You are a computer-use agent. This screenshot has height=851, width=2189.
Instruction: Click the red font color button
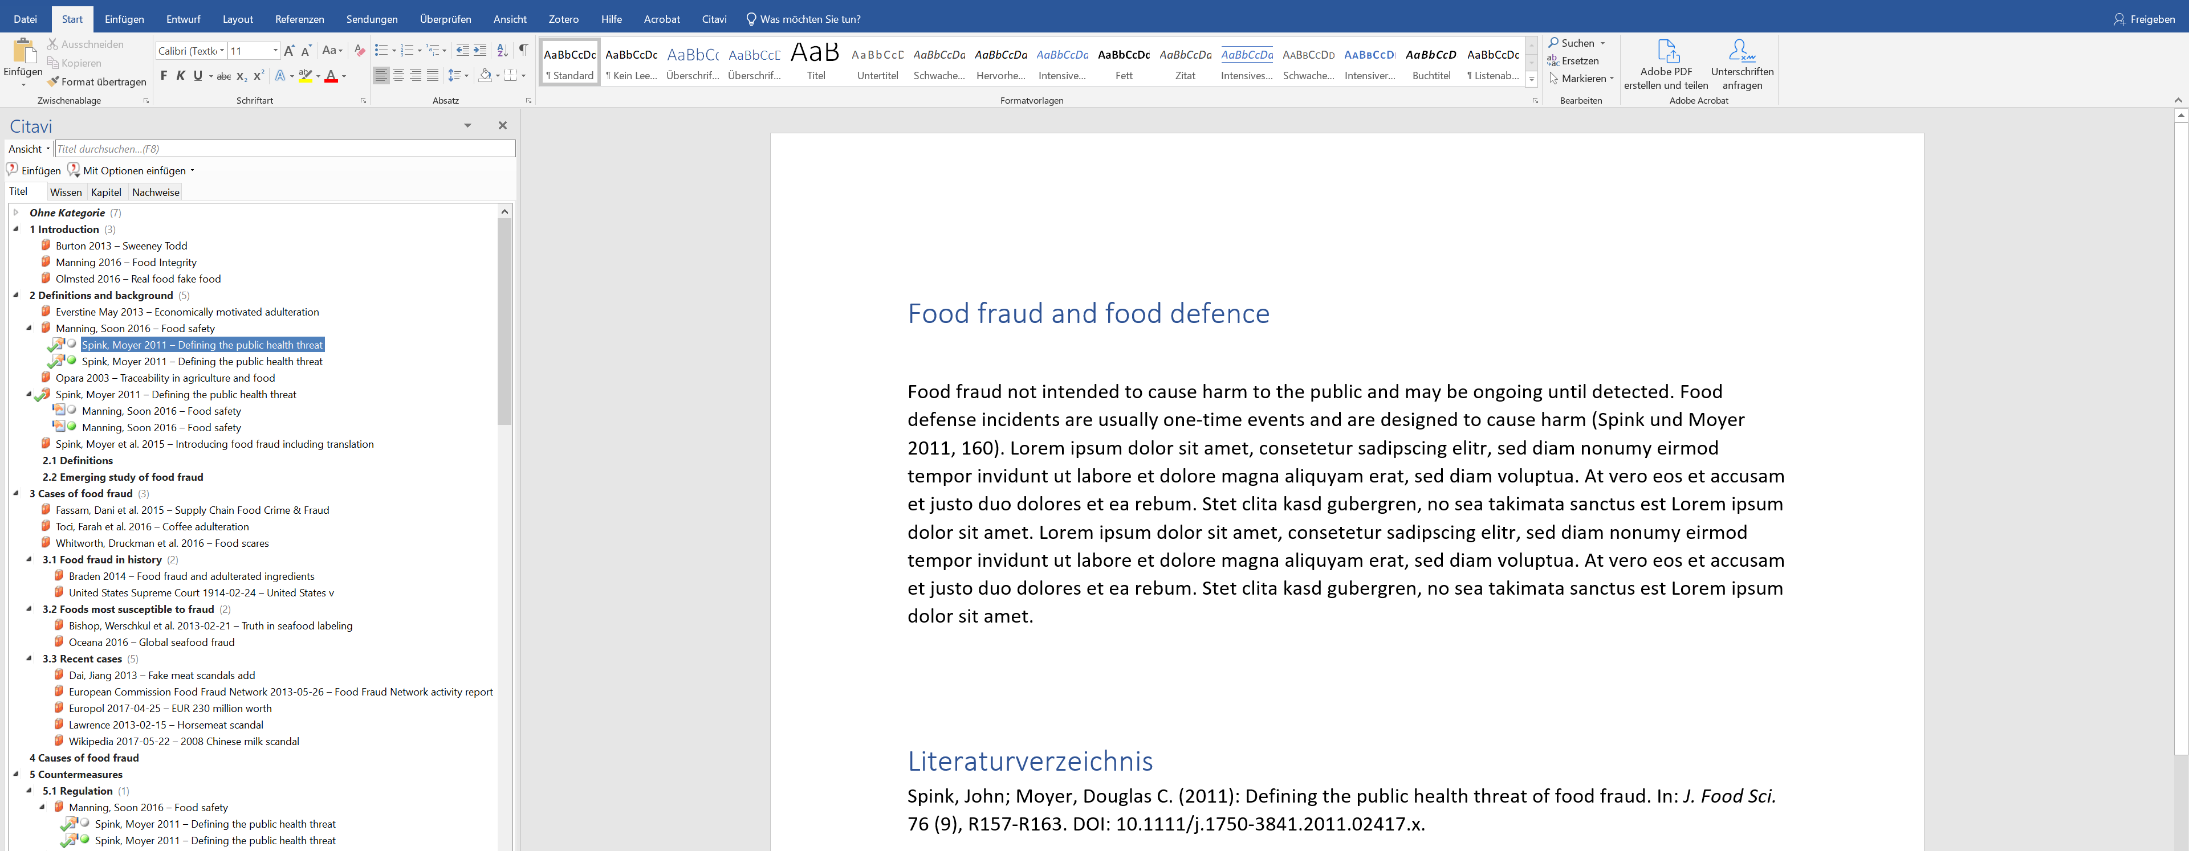(x=331, y=76)
